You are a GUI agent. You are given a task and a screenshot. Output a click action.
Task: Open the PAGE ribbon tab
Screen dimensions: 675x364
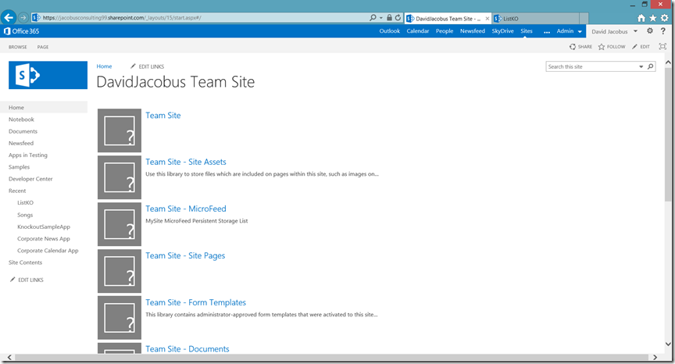43,47
